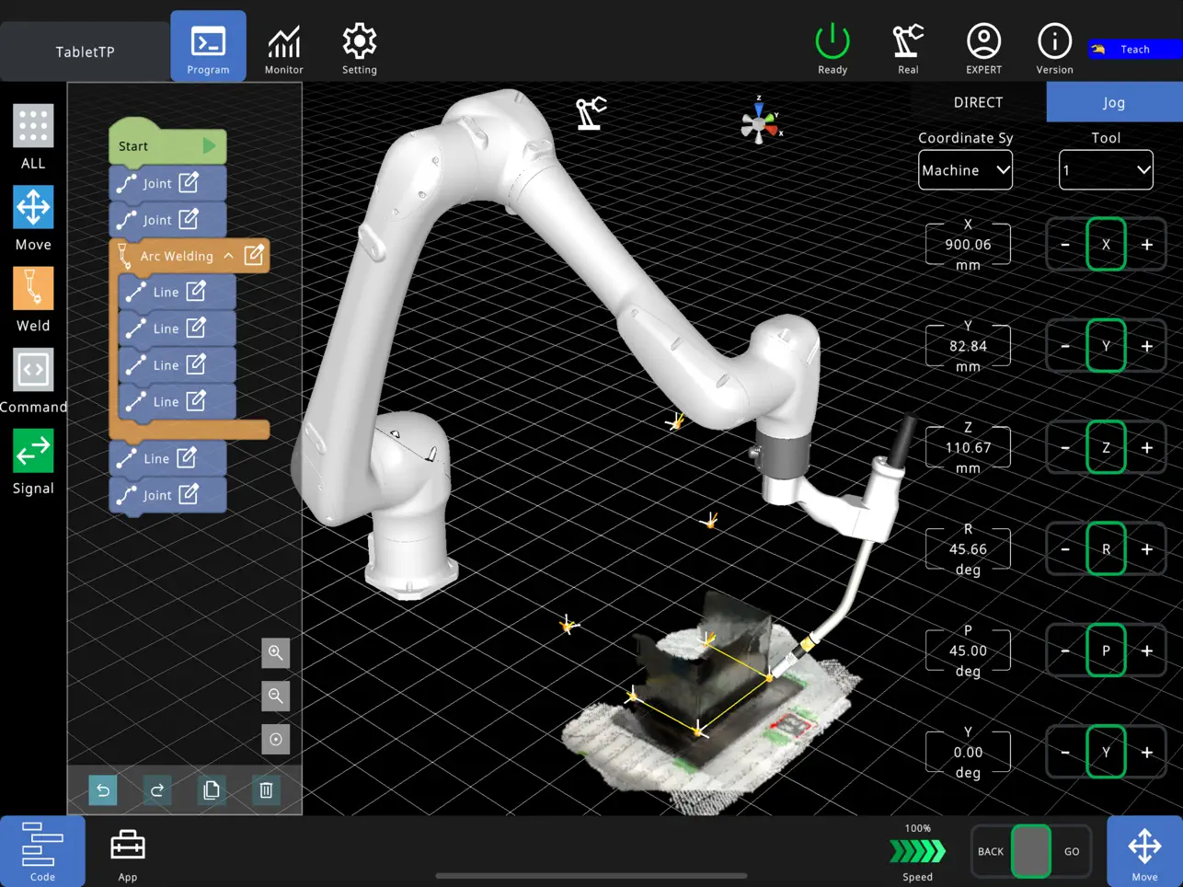Screen dimensions: 1183x887
Task: Click the XYZ axis orientation gizmo
Action: click(762, 121)
